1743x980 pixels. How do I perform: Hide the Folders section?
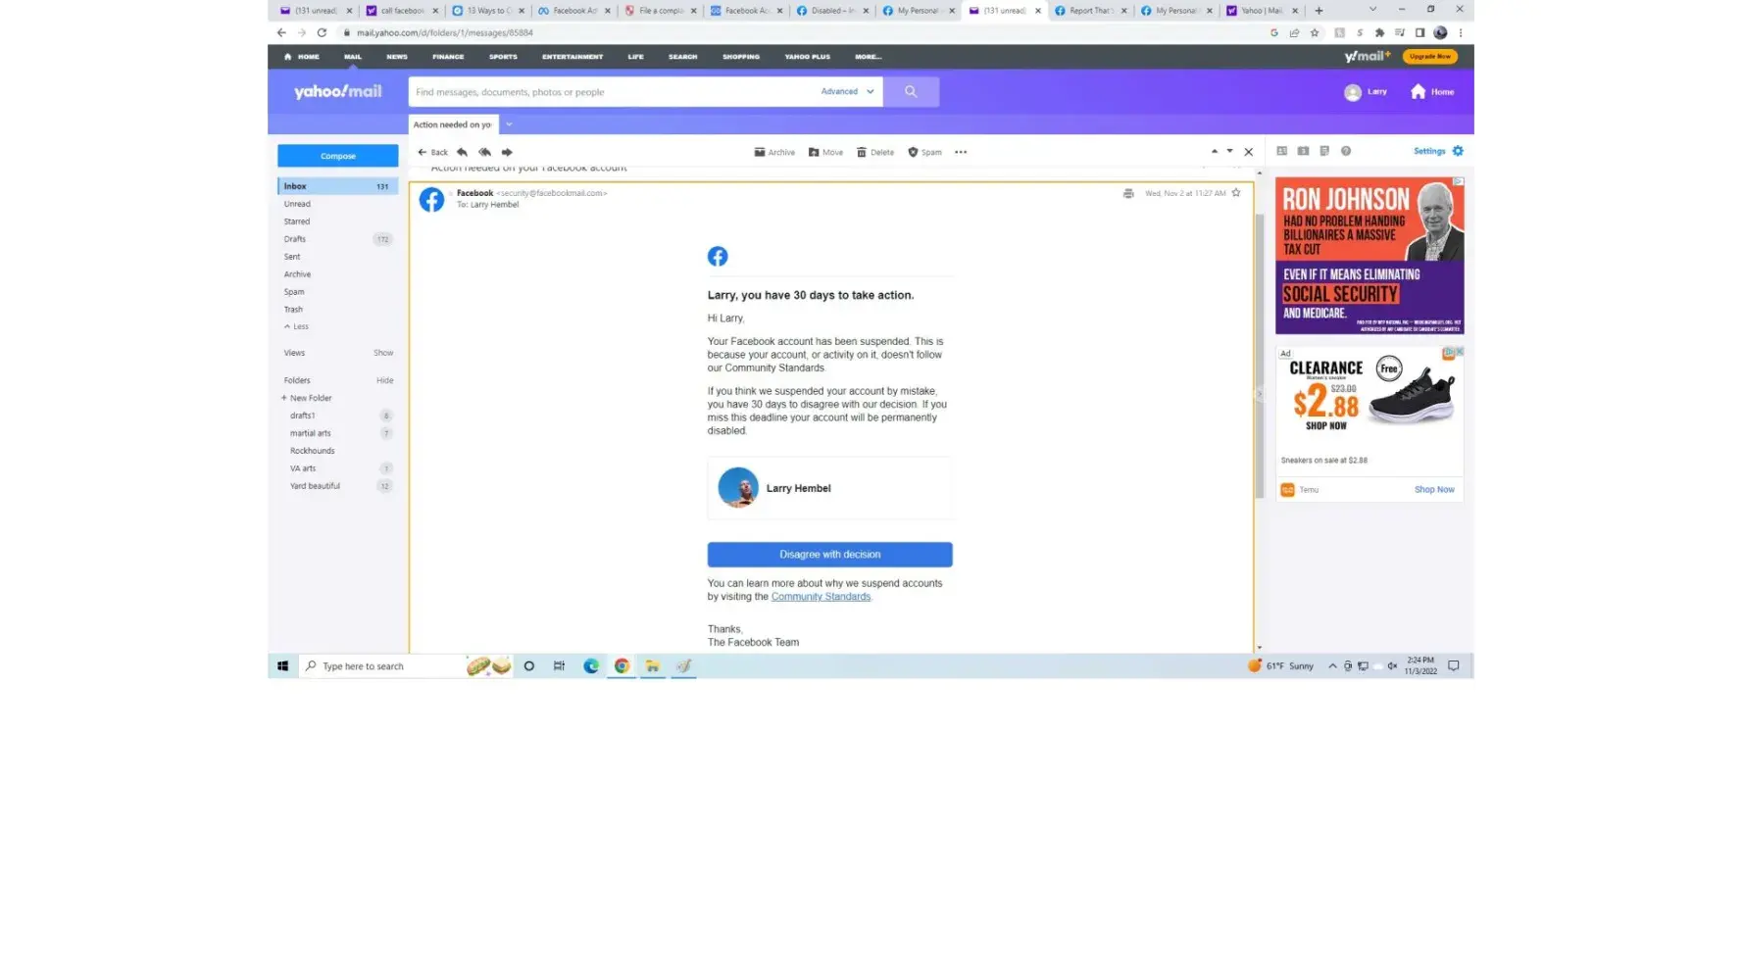click(385, 380)
